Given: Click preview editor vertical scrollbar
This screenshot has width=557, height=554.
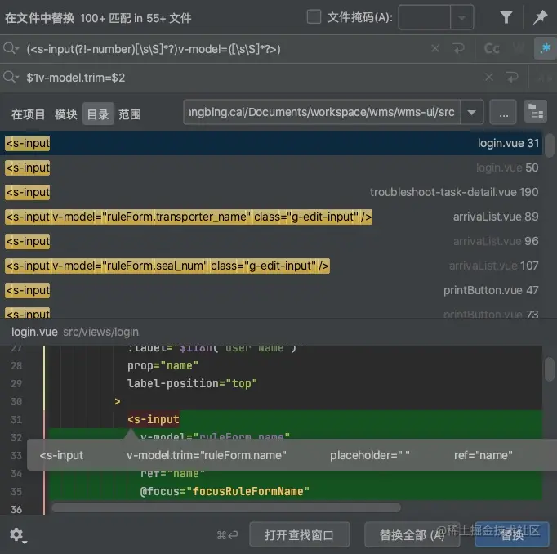Looking at the screenshot, I should click(550, 369).
